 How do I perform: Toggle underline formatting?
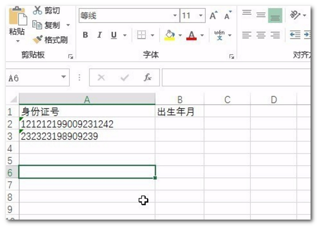tap(114, 35)
